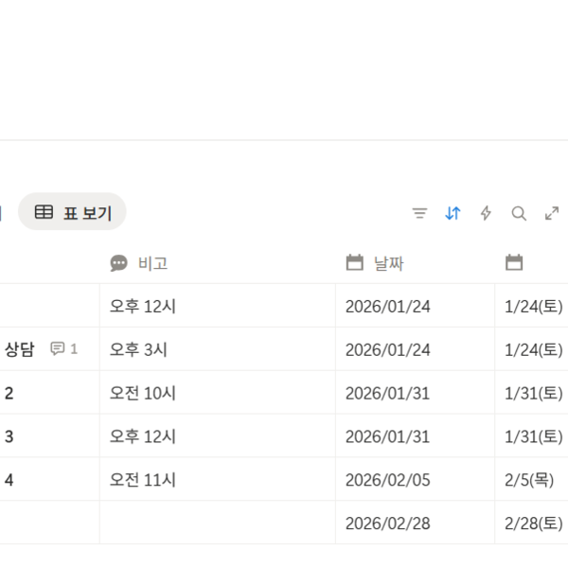Open the unnamed calendar column header

[x=531, y=263]
